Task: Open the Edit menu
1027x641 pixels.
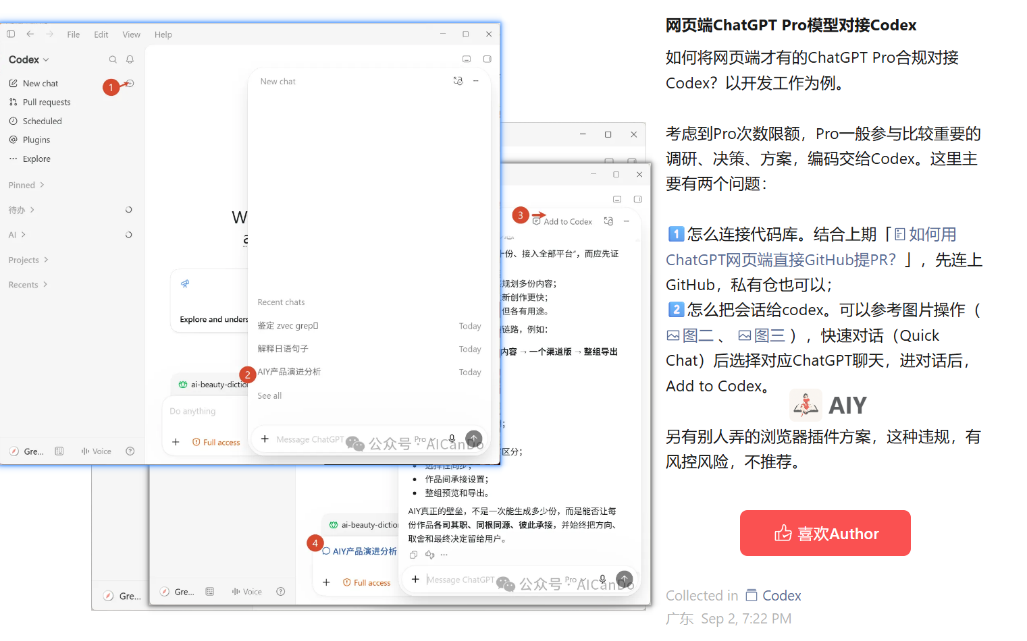Action: point(101,34)
